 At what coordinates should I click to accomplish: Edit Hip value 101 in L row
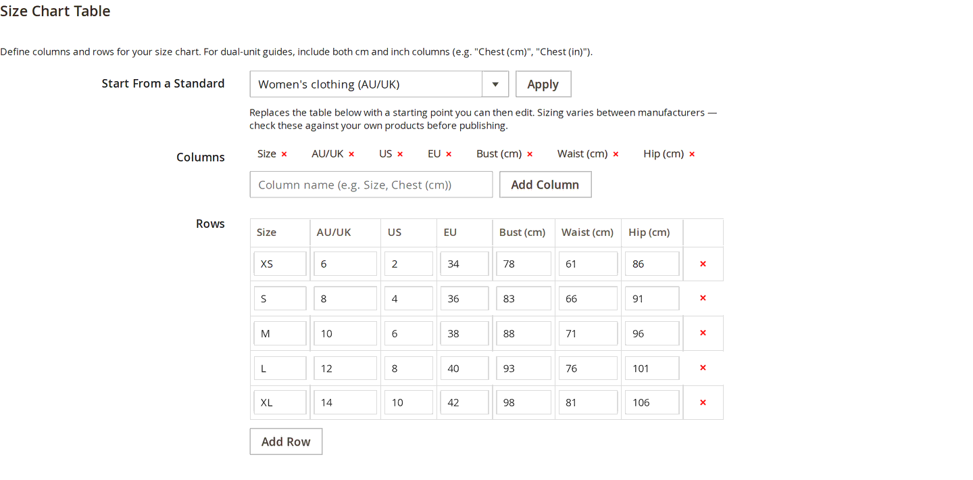(652, 368)
